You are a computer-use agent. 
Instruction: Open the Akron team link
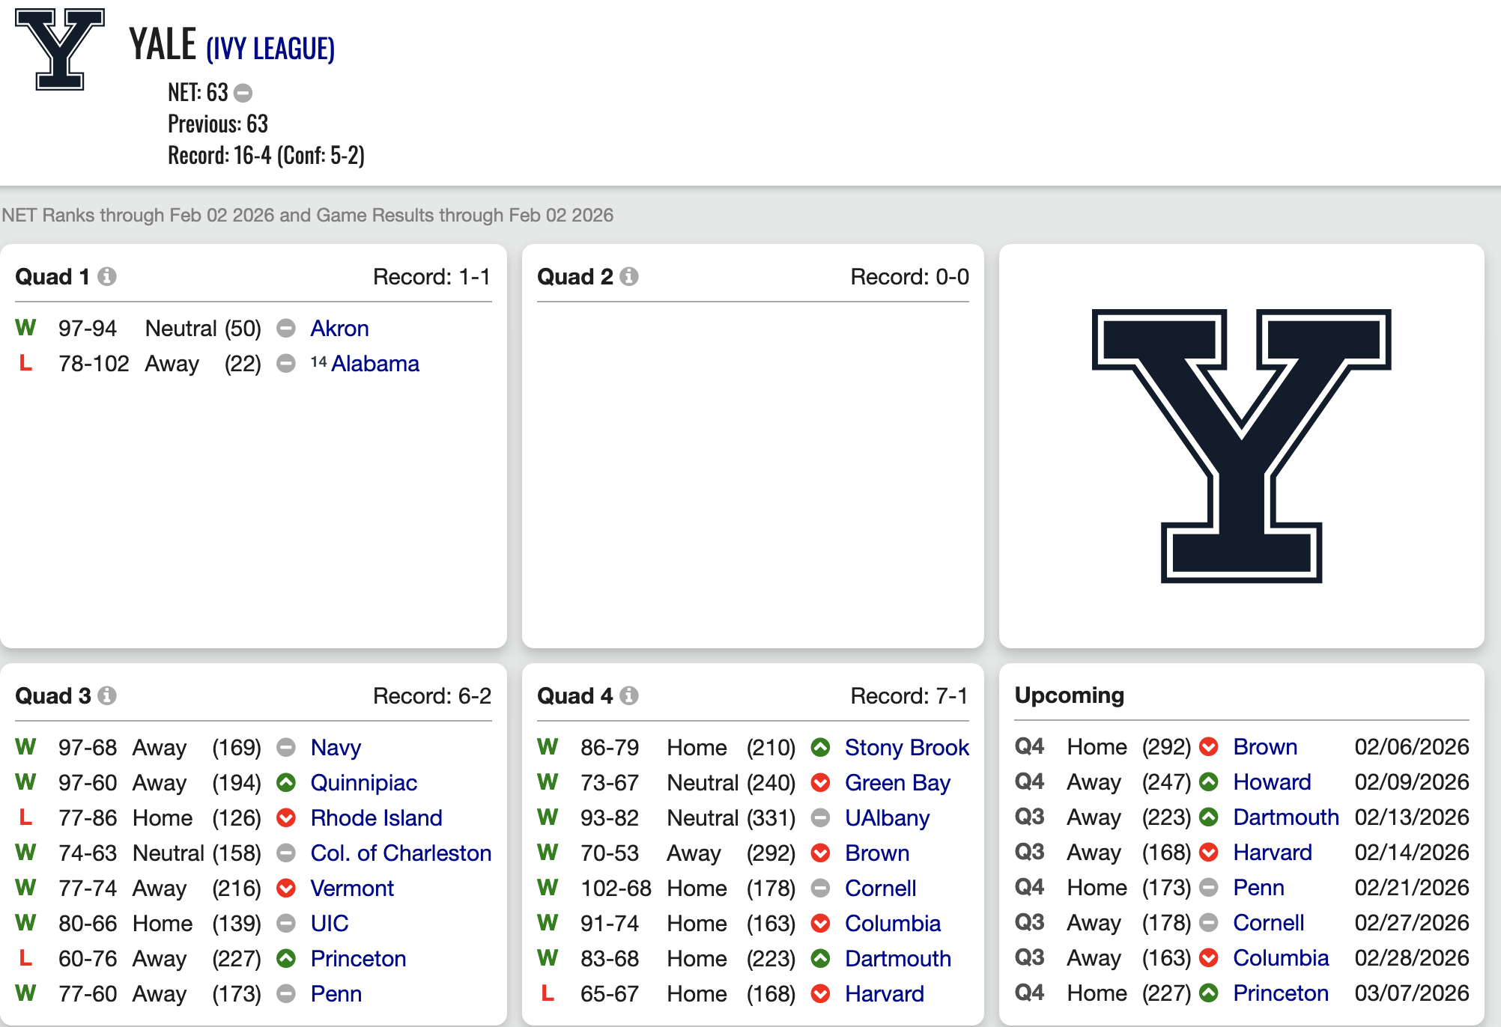click(x=339, y=329)
